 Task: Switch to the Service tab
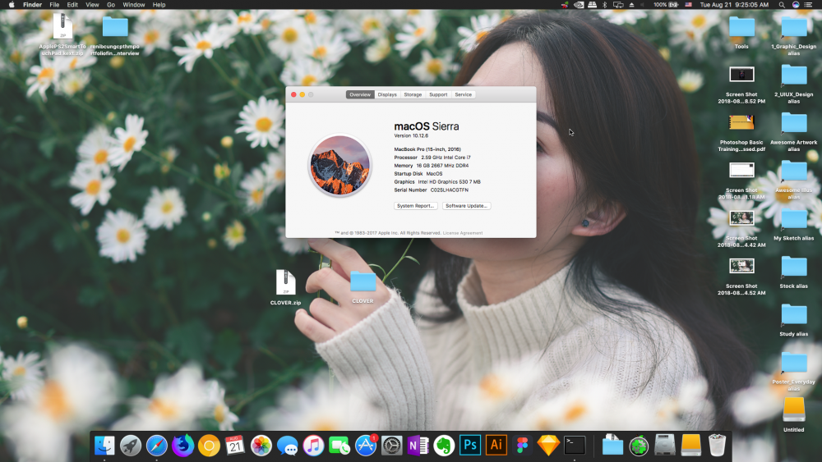[464, 94]
